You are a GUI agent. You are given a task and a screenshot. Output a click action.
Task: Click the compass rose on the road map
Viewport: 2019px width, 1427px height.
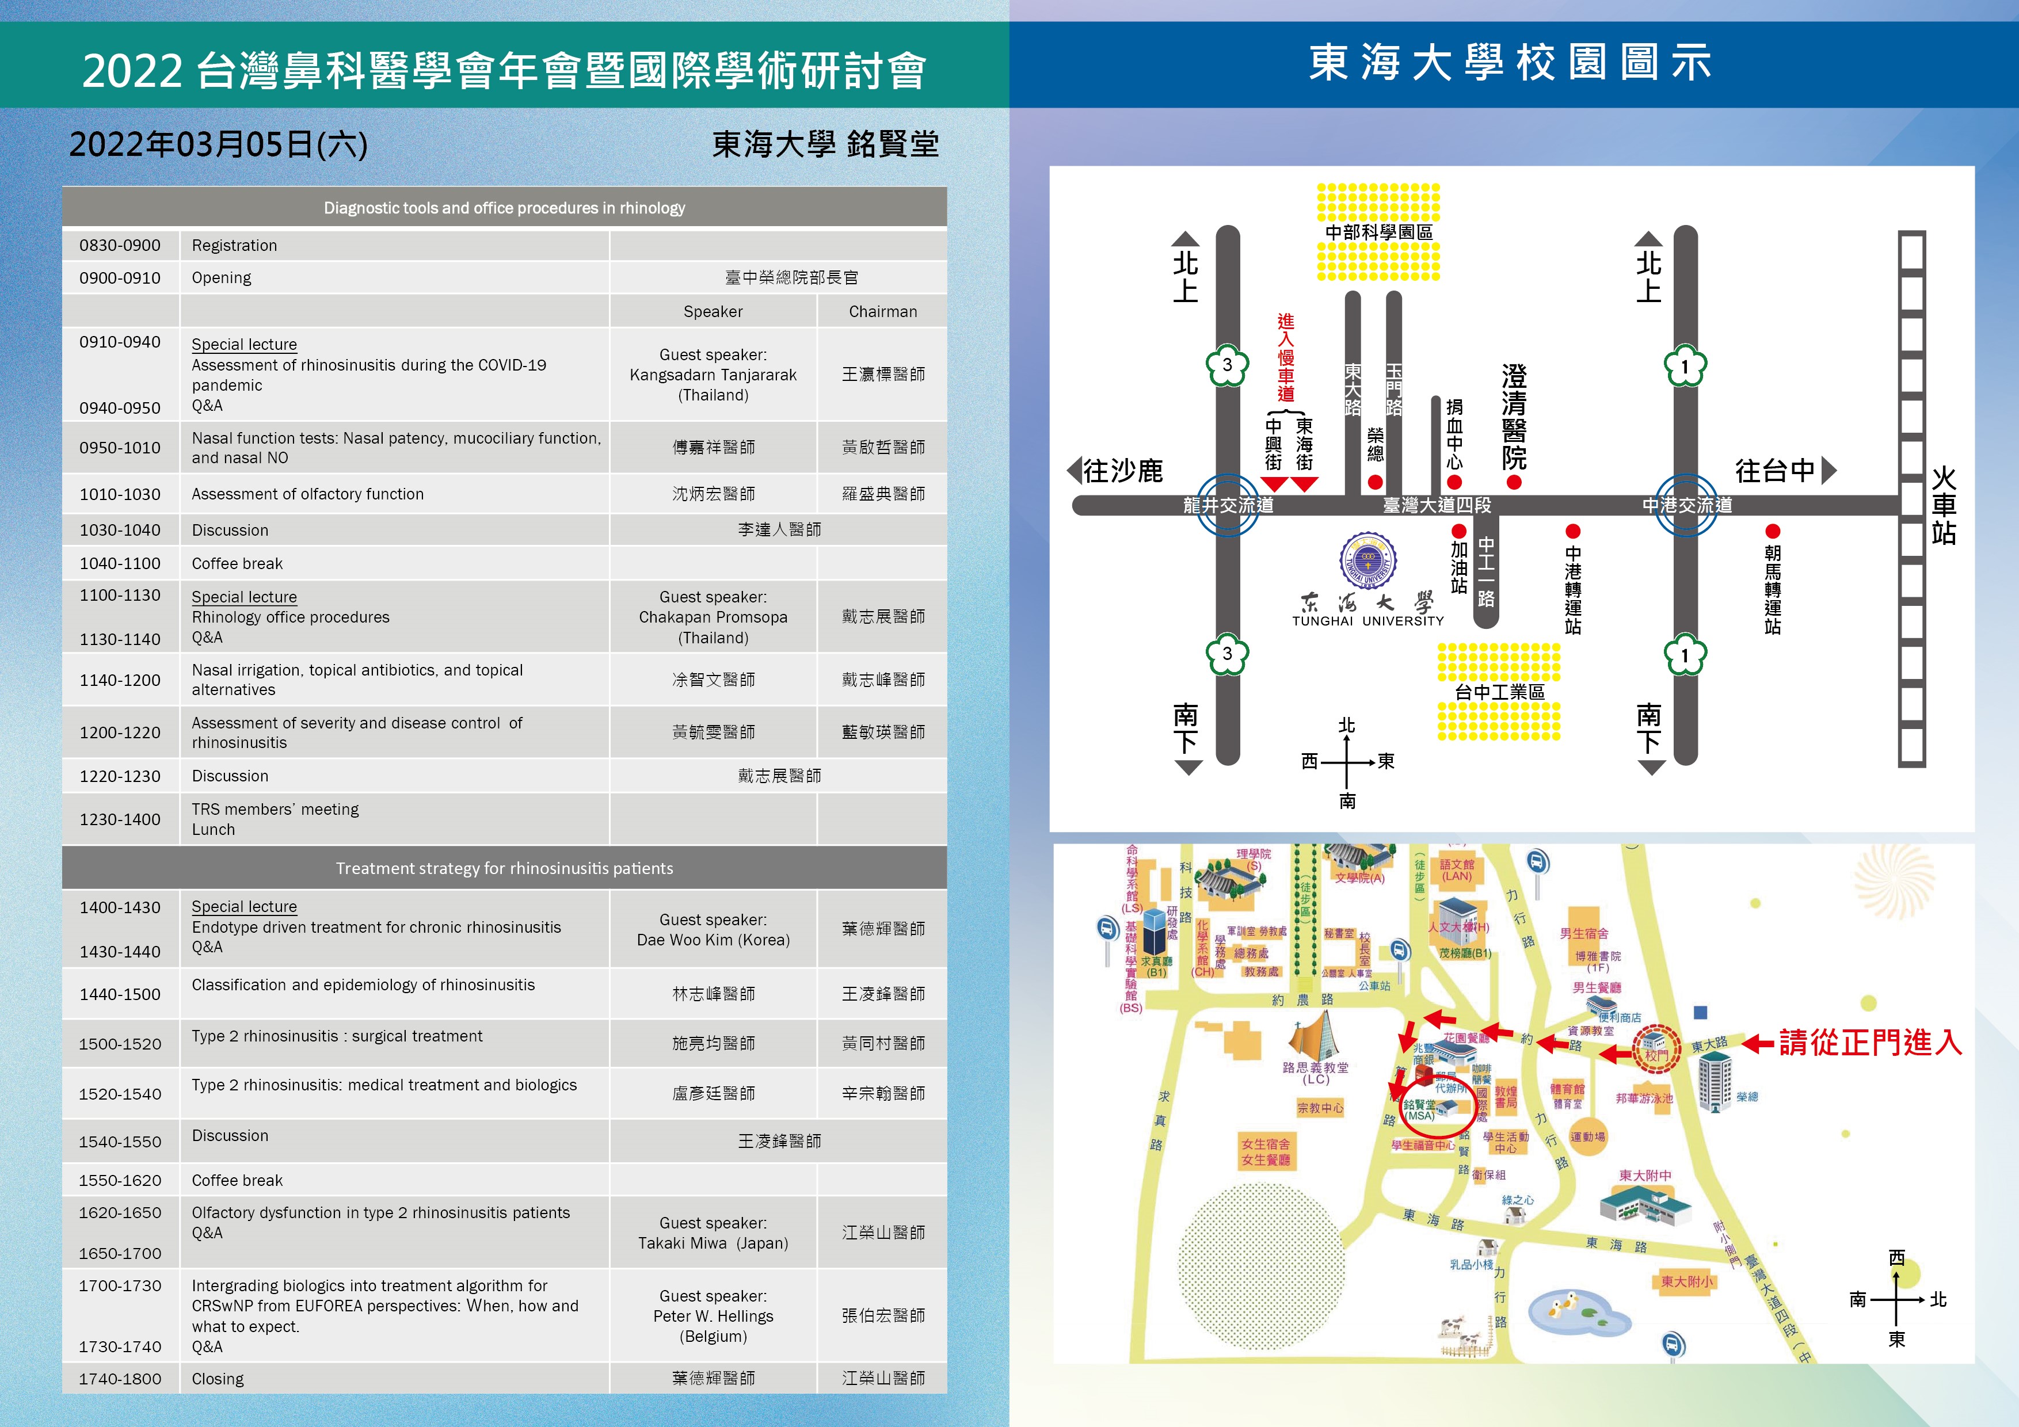point(1347,762)
